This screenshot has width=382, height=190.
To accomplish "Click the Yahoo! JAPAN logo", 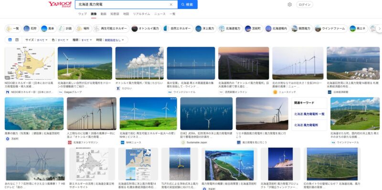I will point(60,4).
